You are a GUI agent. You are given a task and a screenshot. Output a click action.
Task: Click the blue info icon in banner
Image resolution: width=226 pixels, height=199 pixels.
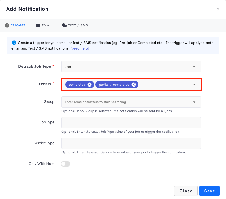(x=14, y=43)
